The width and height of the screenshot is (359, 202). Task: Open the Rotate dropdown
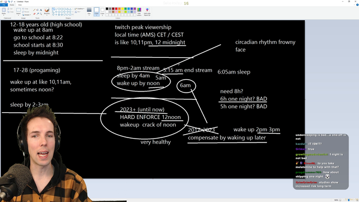(x=26, y=15)
